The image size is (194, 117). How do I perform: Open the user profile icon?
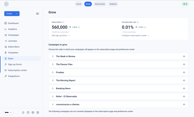[x=38, y=112]
